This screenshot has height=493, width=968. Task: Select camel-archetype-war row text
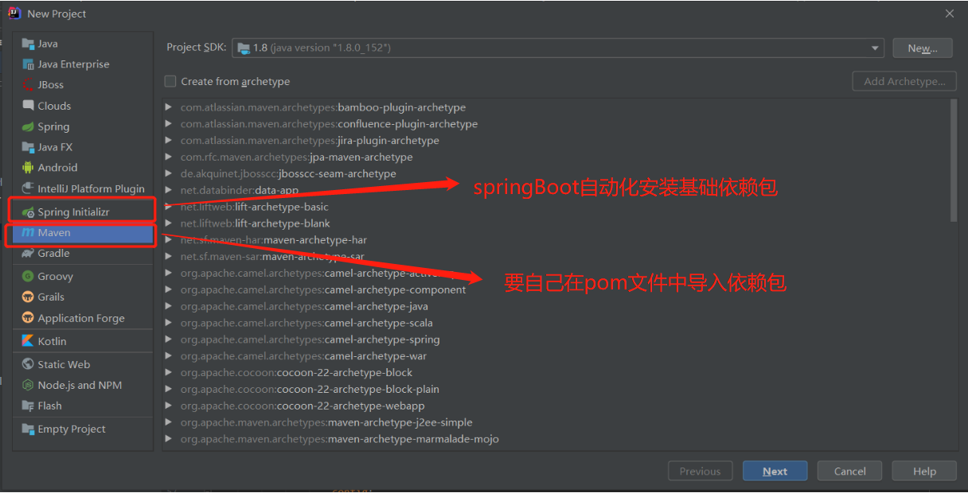[x=303, y=356]
